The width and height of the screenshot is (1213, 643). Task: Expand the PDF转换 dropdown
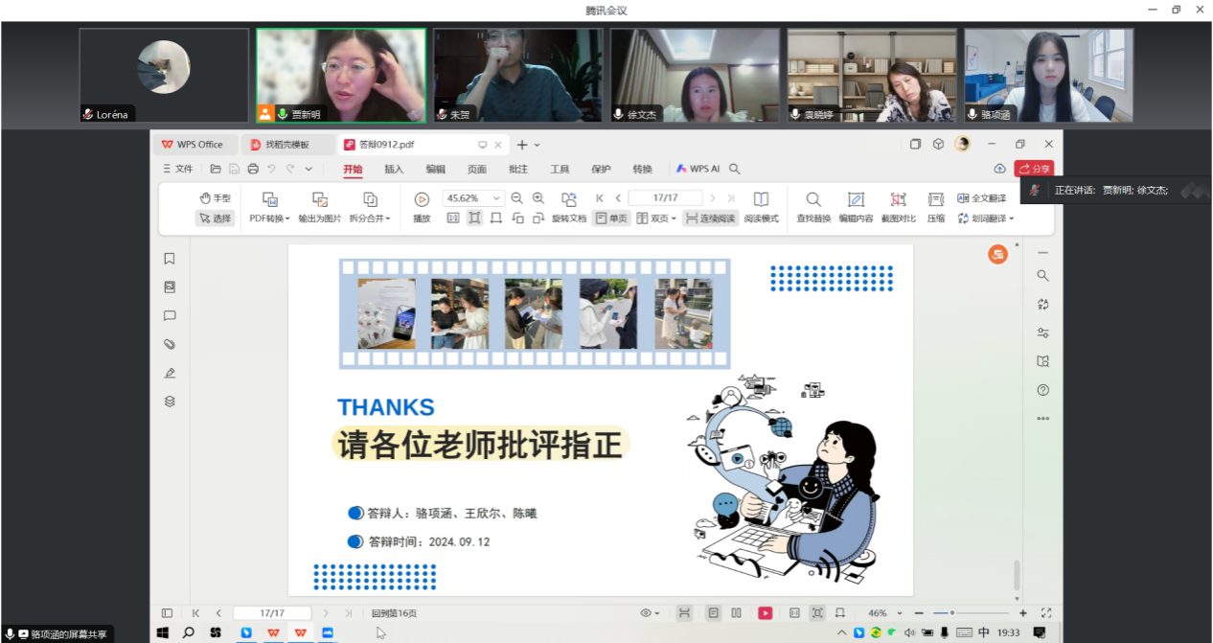pos(270,218)
